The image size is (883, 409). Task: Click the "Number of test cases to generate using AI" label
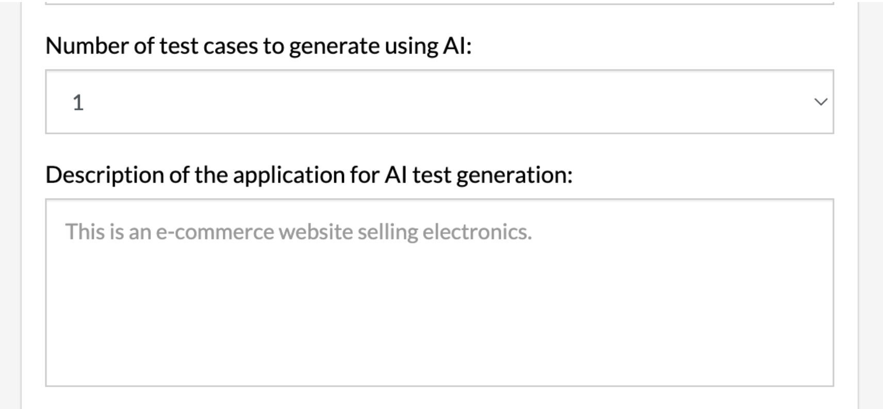click(258, 46)
